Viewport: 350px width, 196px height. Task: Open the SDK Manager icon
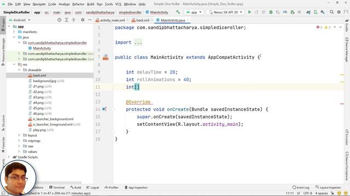323,12
